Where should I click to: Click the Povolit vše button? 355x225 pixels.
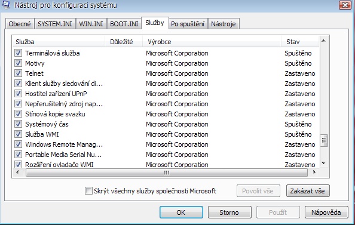coord(258,191)
